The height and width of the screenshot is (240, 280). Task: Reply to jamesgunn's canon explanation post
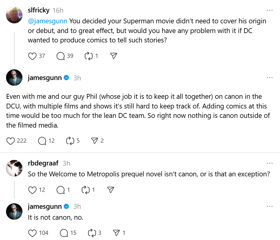(42, 141)
